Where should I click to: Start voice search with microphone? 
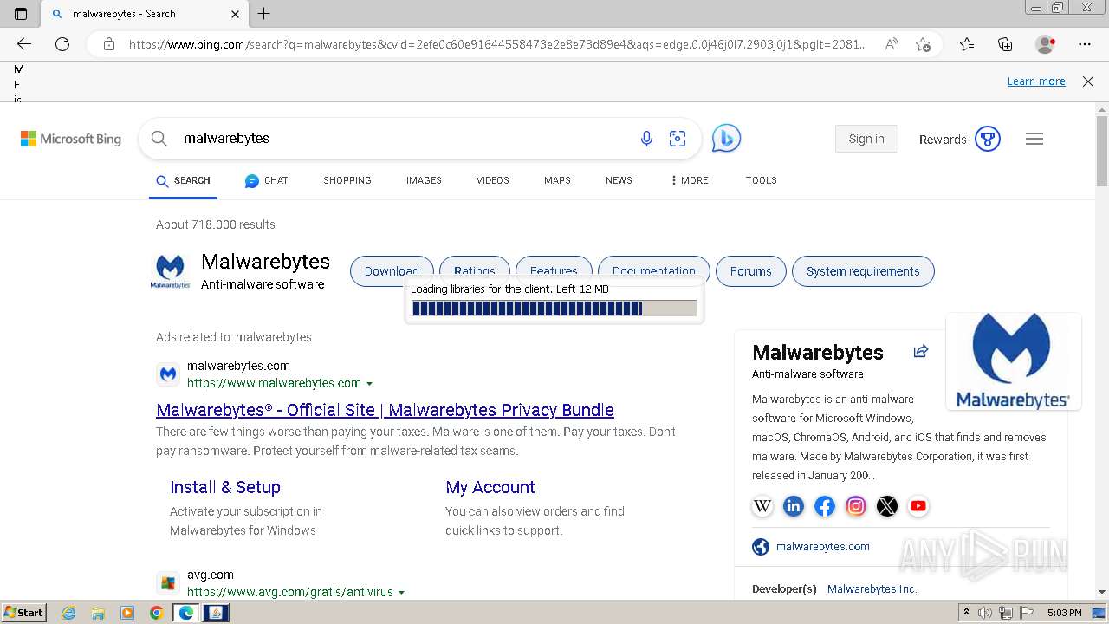[646, 139]
